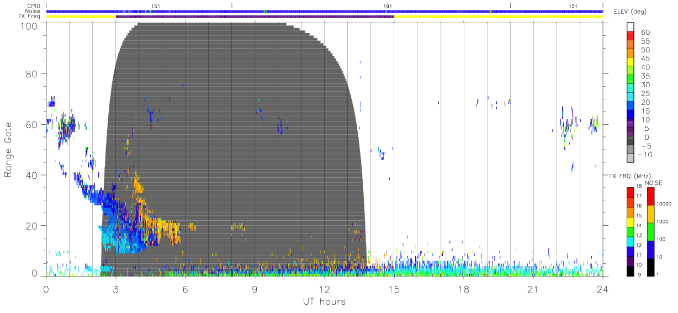Pick ELEV colorbar segment between 20 and 25
This screenshot has height=313, width=678.
[631, 98]
